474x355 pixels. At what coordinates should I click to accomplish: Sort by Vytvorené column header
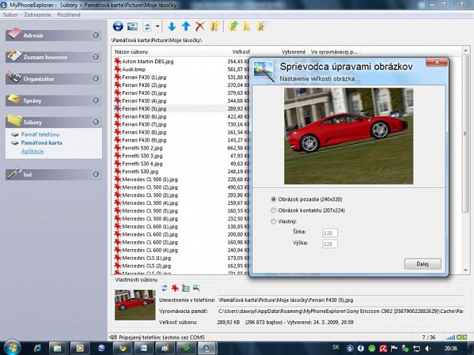(x=294, y=52)
